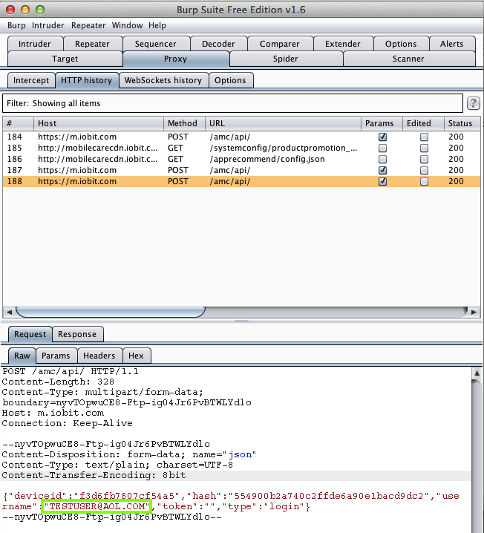This screenshot has height=533, width=484.
Task: Show the Response tab
Action: [77, 334]
